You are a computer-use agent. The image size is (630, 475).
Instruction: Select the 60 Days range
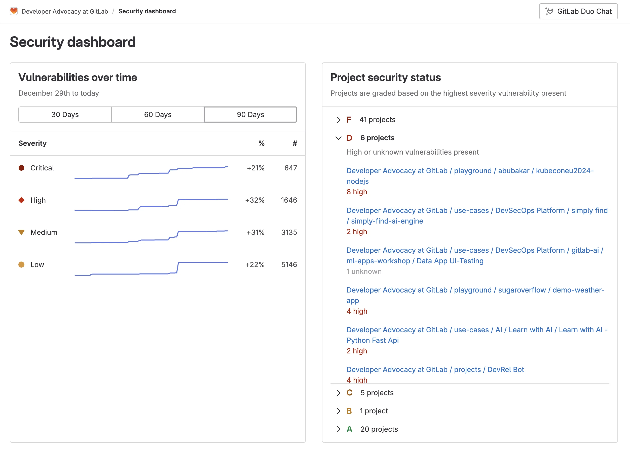point(158,115)
